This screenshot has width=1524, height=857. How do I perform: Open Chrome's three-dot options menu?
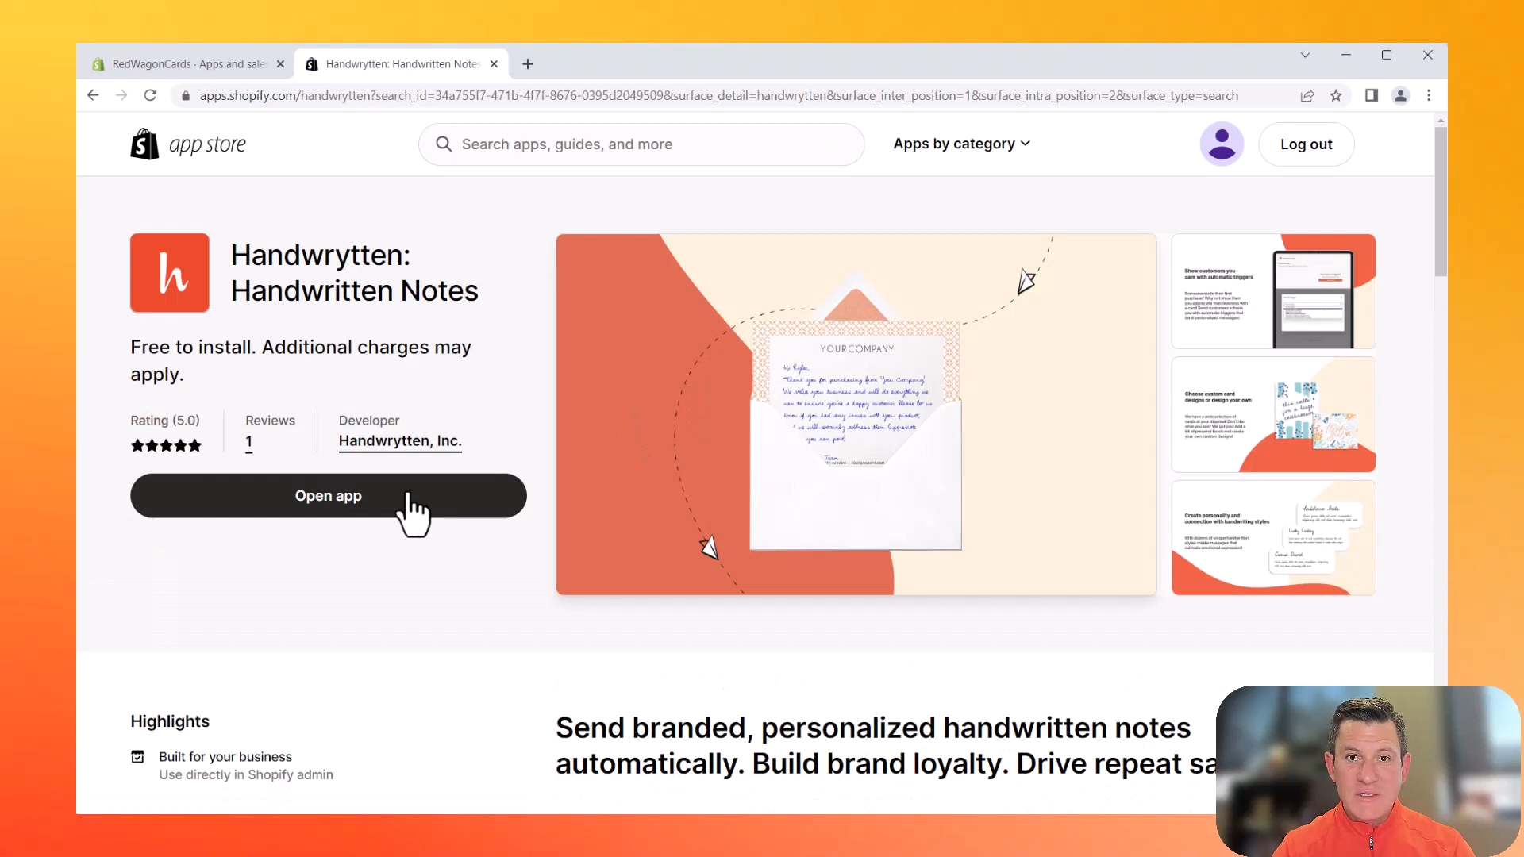pos(1429,95)
